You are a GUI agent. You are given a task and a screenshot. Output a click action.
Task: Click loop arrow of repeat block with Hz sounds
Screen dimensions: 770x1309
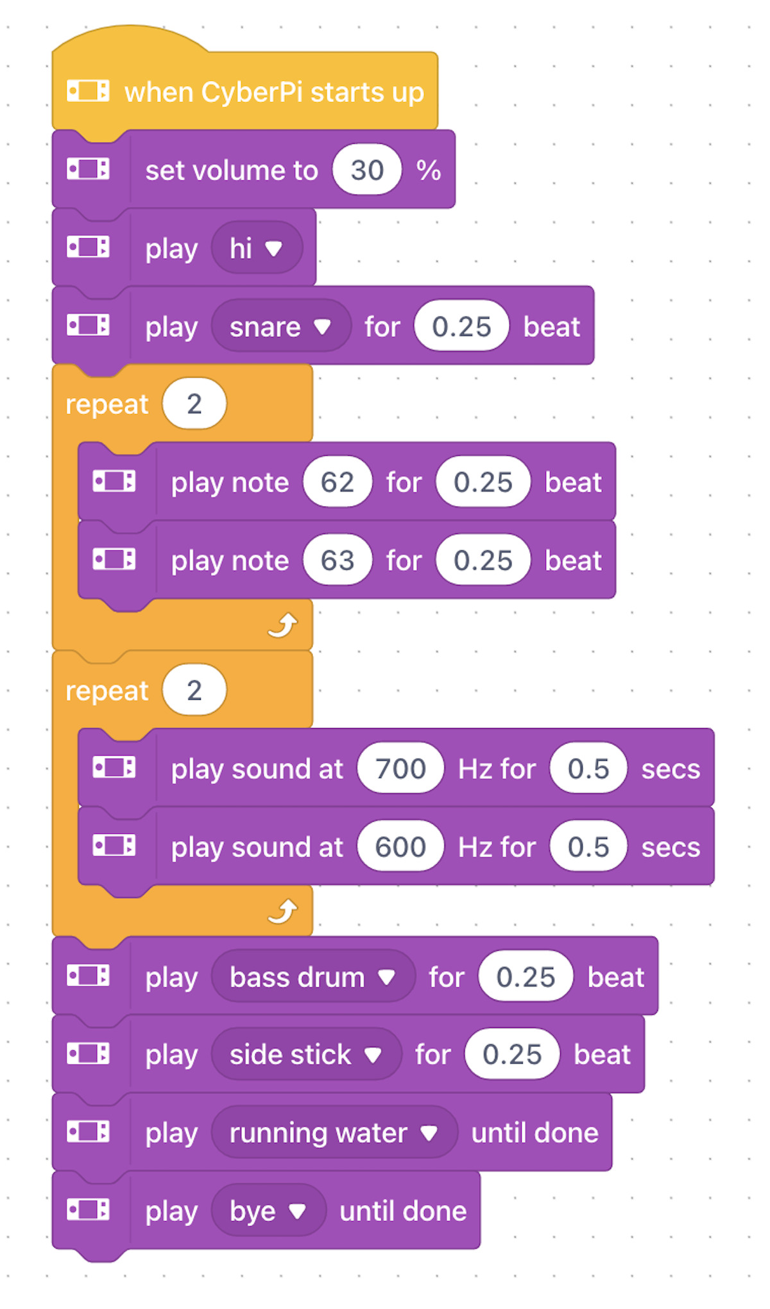pos(283,912)
